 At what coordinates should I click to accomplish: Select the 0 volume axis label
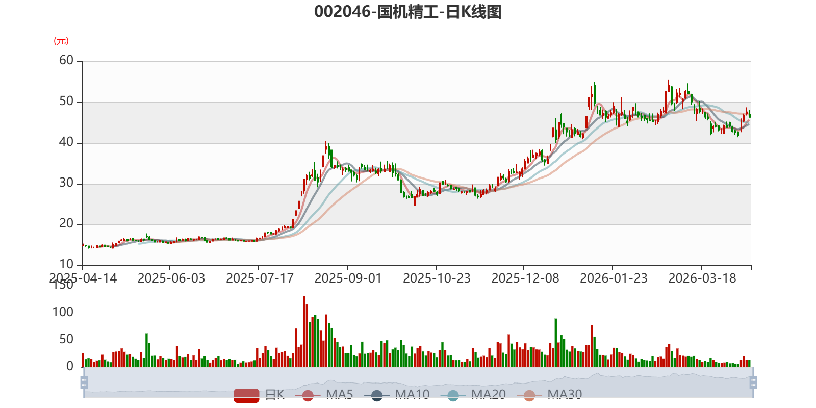70,366
